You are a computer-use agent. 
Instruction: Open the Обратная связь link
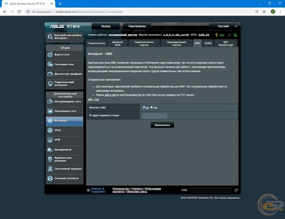click(137, 192)
